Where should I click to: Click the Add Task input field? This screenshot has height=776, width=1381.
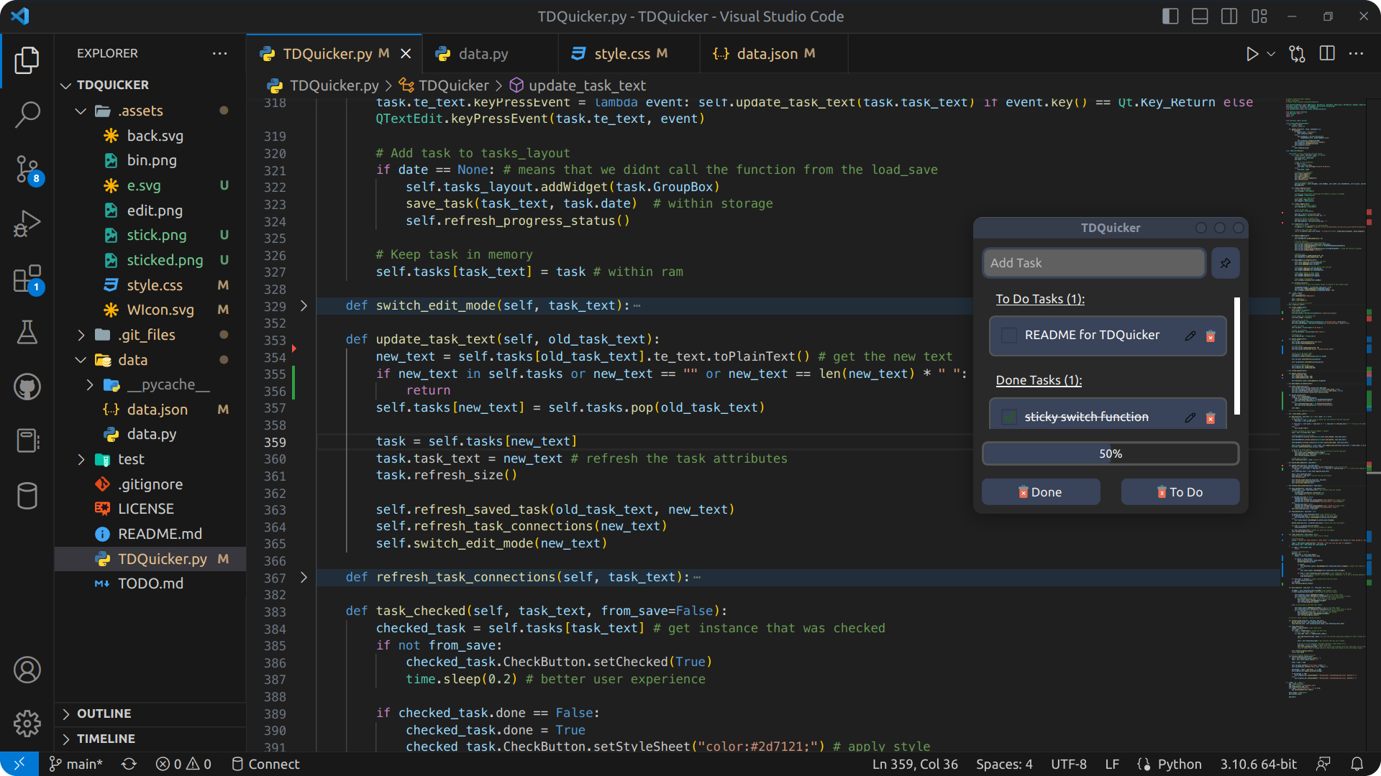1093,263
